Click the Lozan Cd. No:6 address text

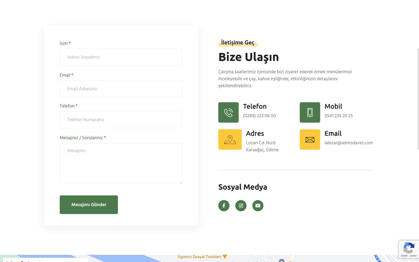point(261,143)
